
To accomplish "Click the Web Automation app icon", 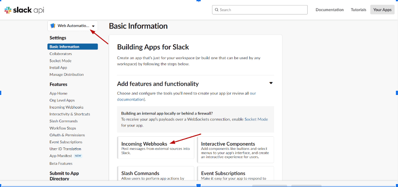I will (53, 26).
